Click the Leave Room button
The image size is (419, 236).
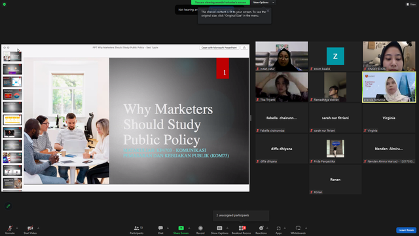[x=406, y=230]
